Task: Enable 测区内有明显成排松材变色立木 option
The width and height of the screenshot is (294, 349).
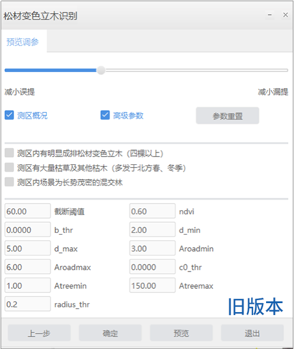Action: click(x=10, y=153)
